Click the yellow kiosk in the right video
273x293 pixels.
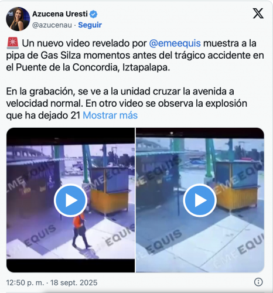(x=237, y=186)
